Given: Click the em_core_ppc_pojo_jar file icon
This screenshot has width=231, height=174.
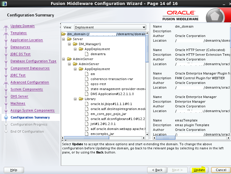Looking at the screenshot, I should [87, 114].
